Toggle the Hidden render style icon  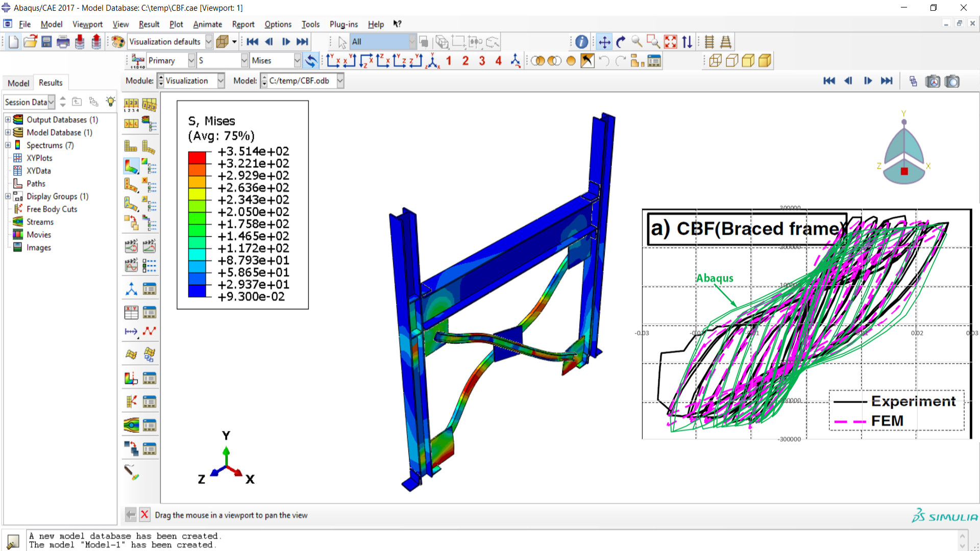click(731, 61)
